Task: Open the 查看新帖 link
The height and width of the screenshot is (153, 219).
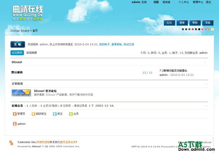Action: pos(116,44)
